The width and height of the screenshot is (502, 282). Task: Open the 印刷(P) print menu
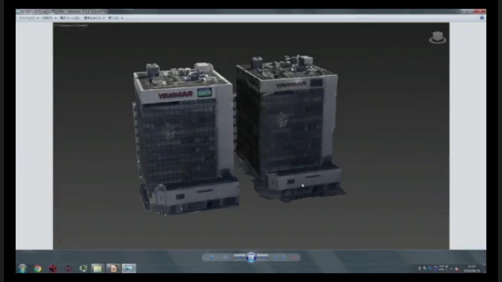(x=49, y=18)
